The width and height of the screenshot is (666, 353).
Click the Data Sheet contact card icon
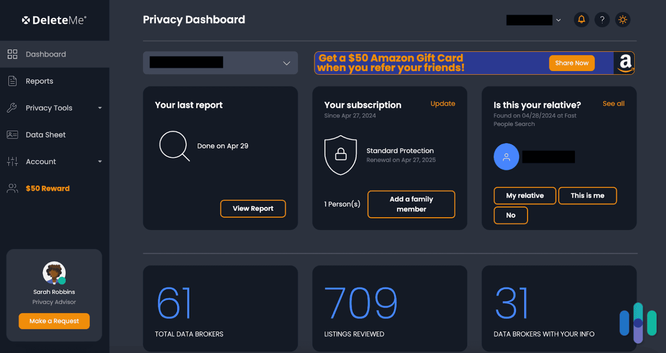coord(12,135)
